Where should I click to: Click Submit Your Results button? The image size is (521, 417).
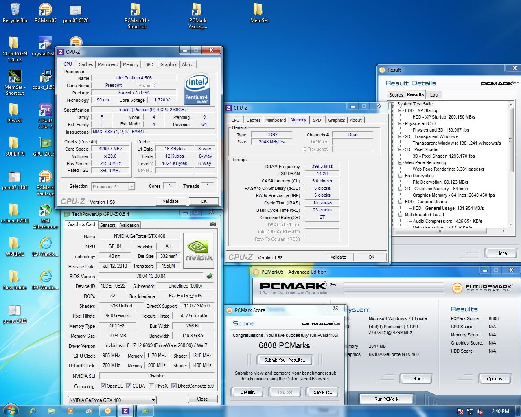pyautogui.click(x=285, y=360)
